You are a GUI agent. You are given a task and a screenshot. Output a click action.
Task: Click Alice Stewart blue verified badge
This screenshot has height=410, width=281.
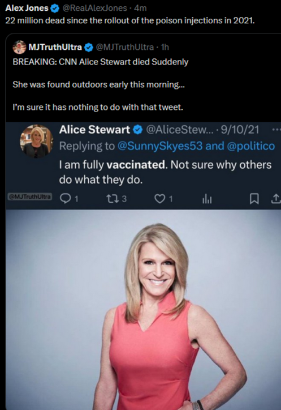pyautogui.click(x=137, y=130)
